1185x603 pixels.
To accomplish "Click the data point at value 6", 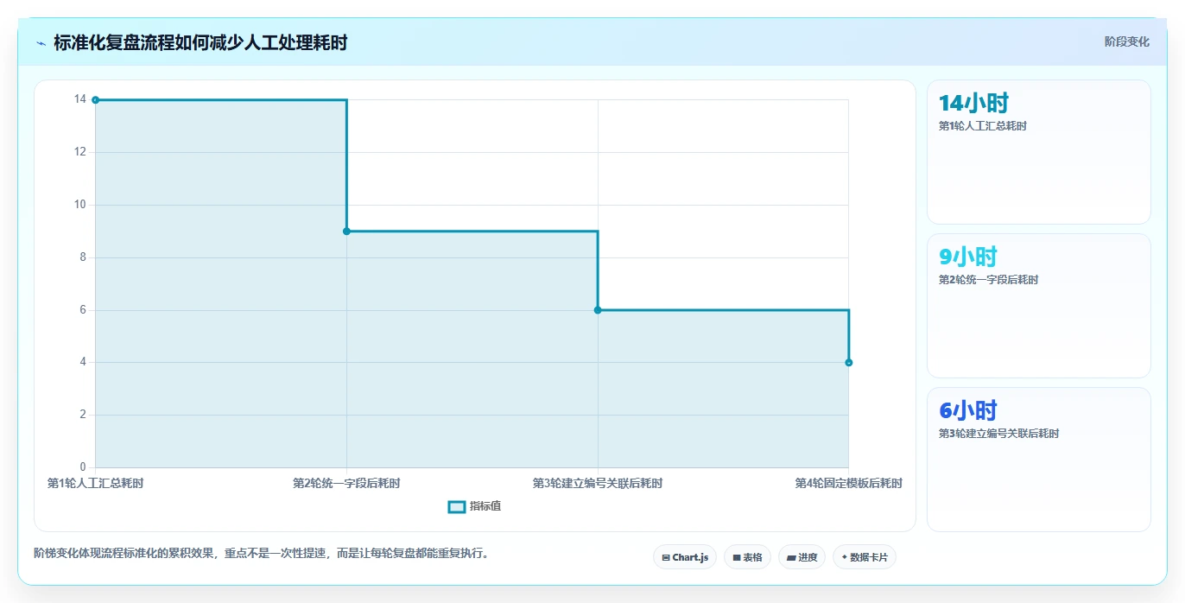I will 598,310.
